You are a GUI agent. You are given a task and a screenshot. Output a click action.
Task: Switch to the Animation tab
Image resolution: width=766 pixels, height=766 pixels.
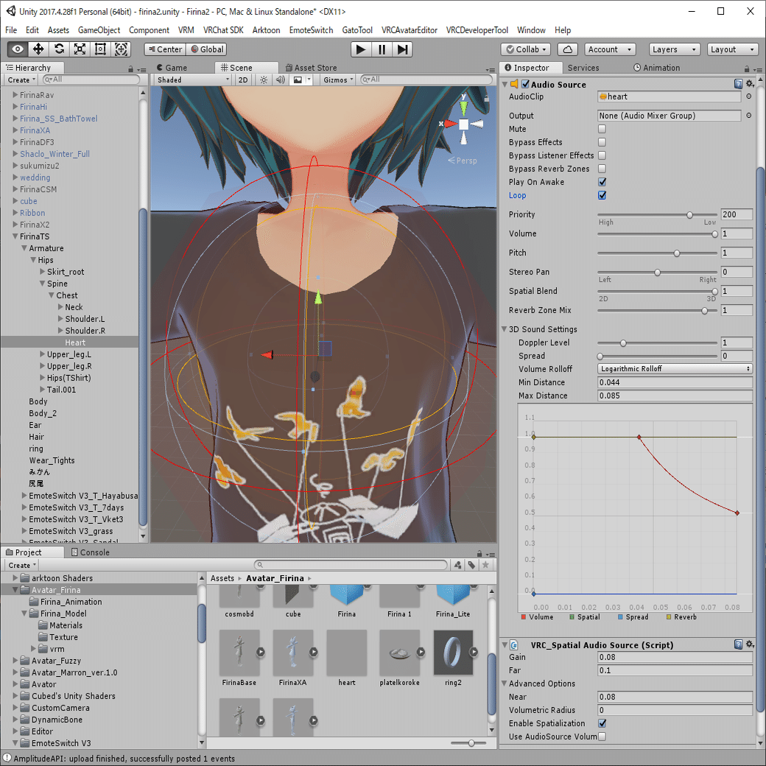(656, 68)
